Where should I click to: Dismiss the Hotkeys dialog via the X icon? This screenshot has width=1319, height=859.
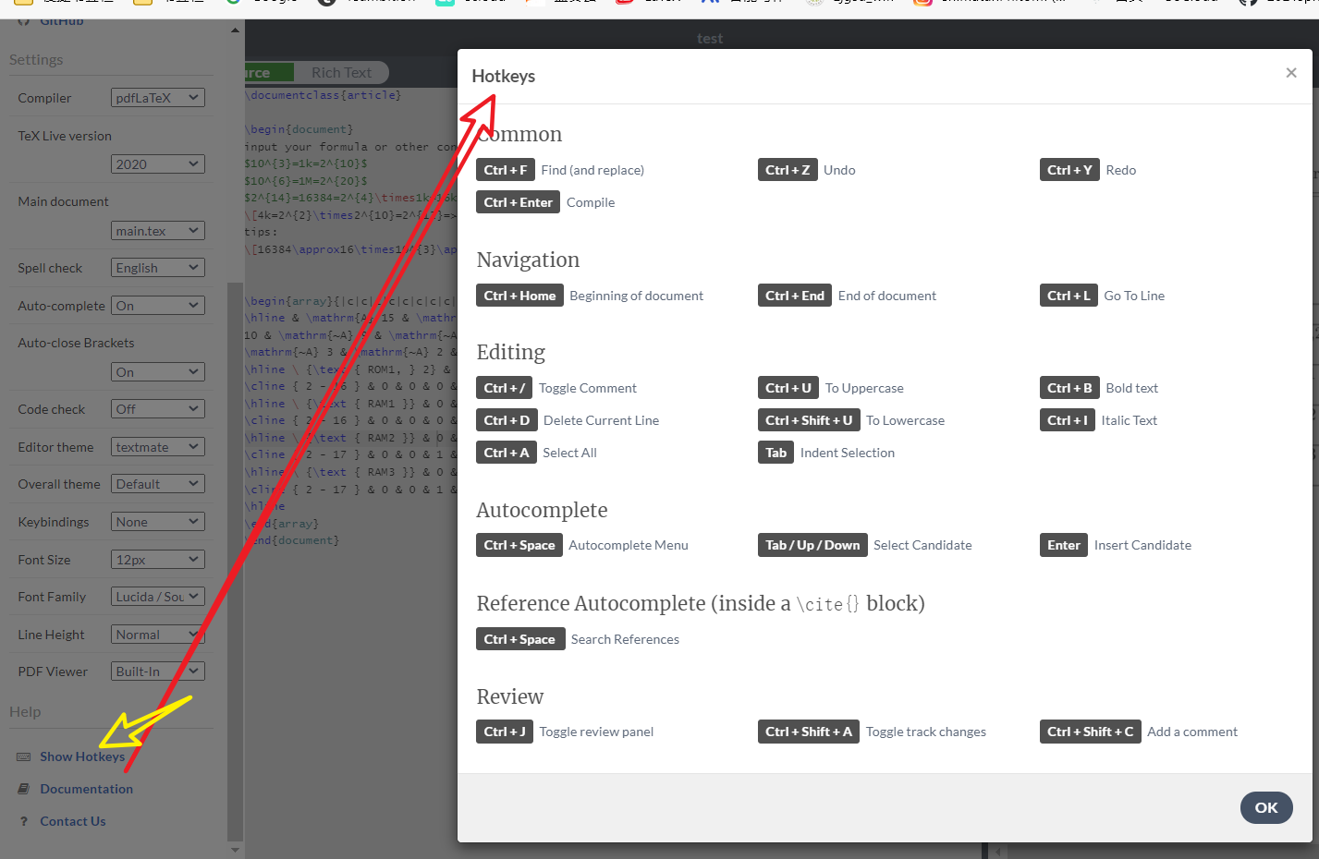click(1290, 72)
